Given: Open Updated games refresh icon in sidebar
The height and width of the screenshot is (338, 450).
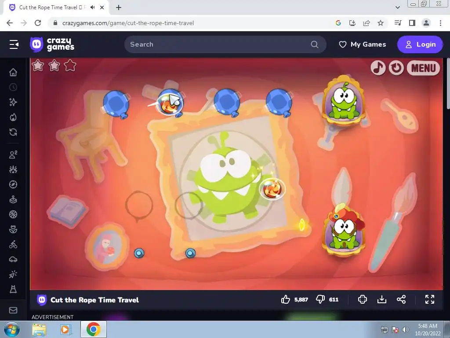Looking at the screenshot, I should 13,132.
